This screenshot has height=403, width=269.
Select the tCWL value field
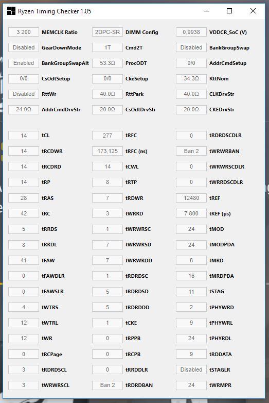click(x=107, y=166)
